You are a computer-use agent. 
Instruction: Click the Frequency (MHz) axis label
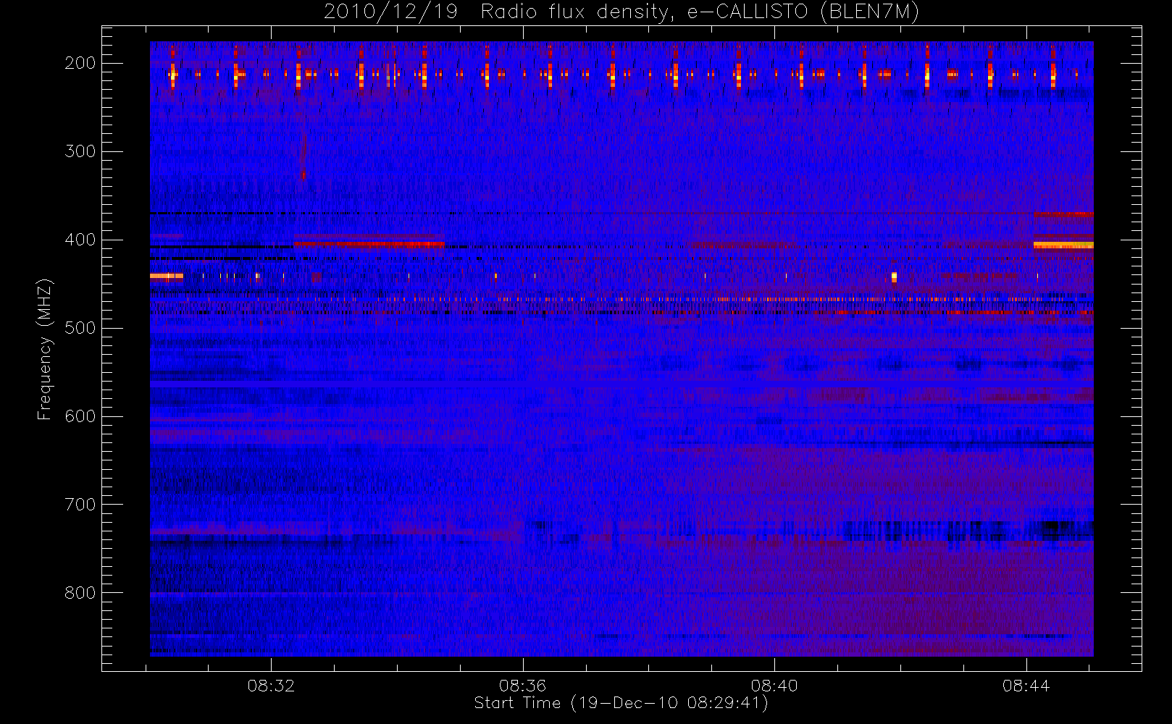click(45, 349)
